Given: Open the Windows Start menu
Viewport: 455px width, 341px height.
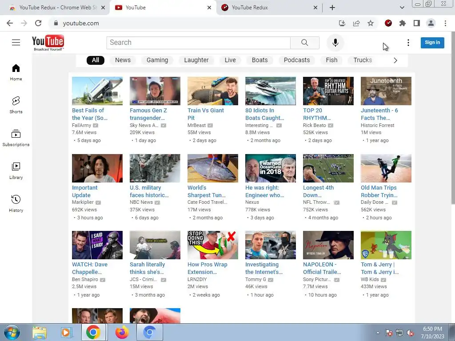Looking at the screenshot, I should [12, 332].
